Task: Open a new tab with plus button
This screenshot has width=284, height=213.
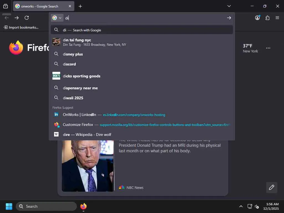Action: point(80,6)
